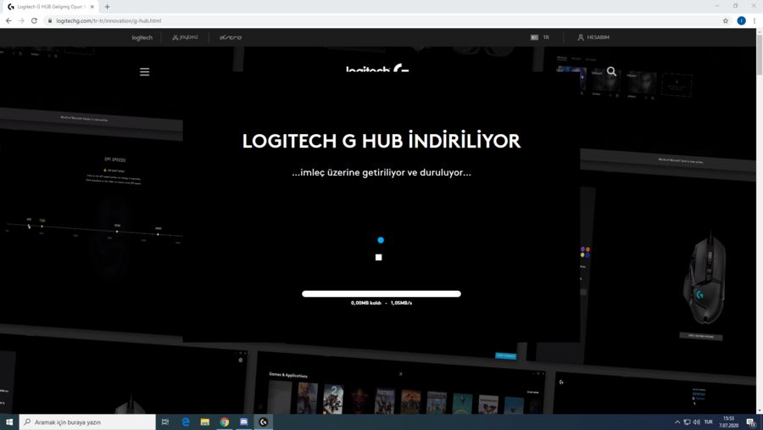Click the blue loading dot indicator
Viewport: 763px width, 430px height.
[381, 240]
